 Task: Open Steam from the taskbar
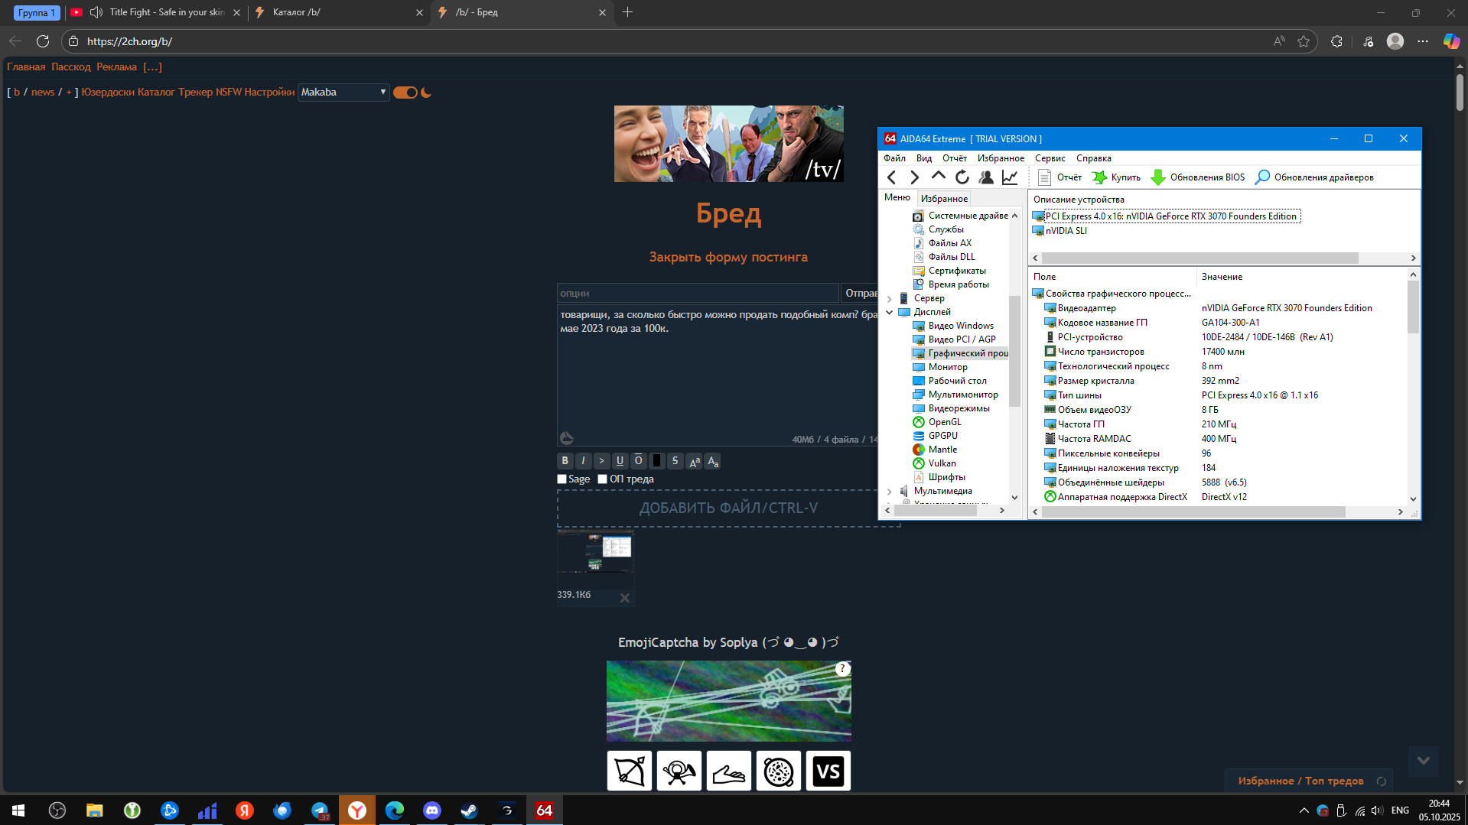pyautogui.click(x=470, y=810)
